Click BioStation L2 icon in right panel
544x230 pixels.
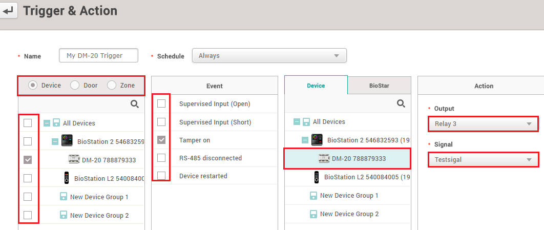point(316,177)
